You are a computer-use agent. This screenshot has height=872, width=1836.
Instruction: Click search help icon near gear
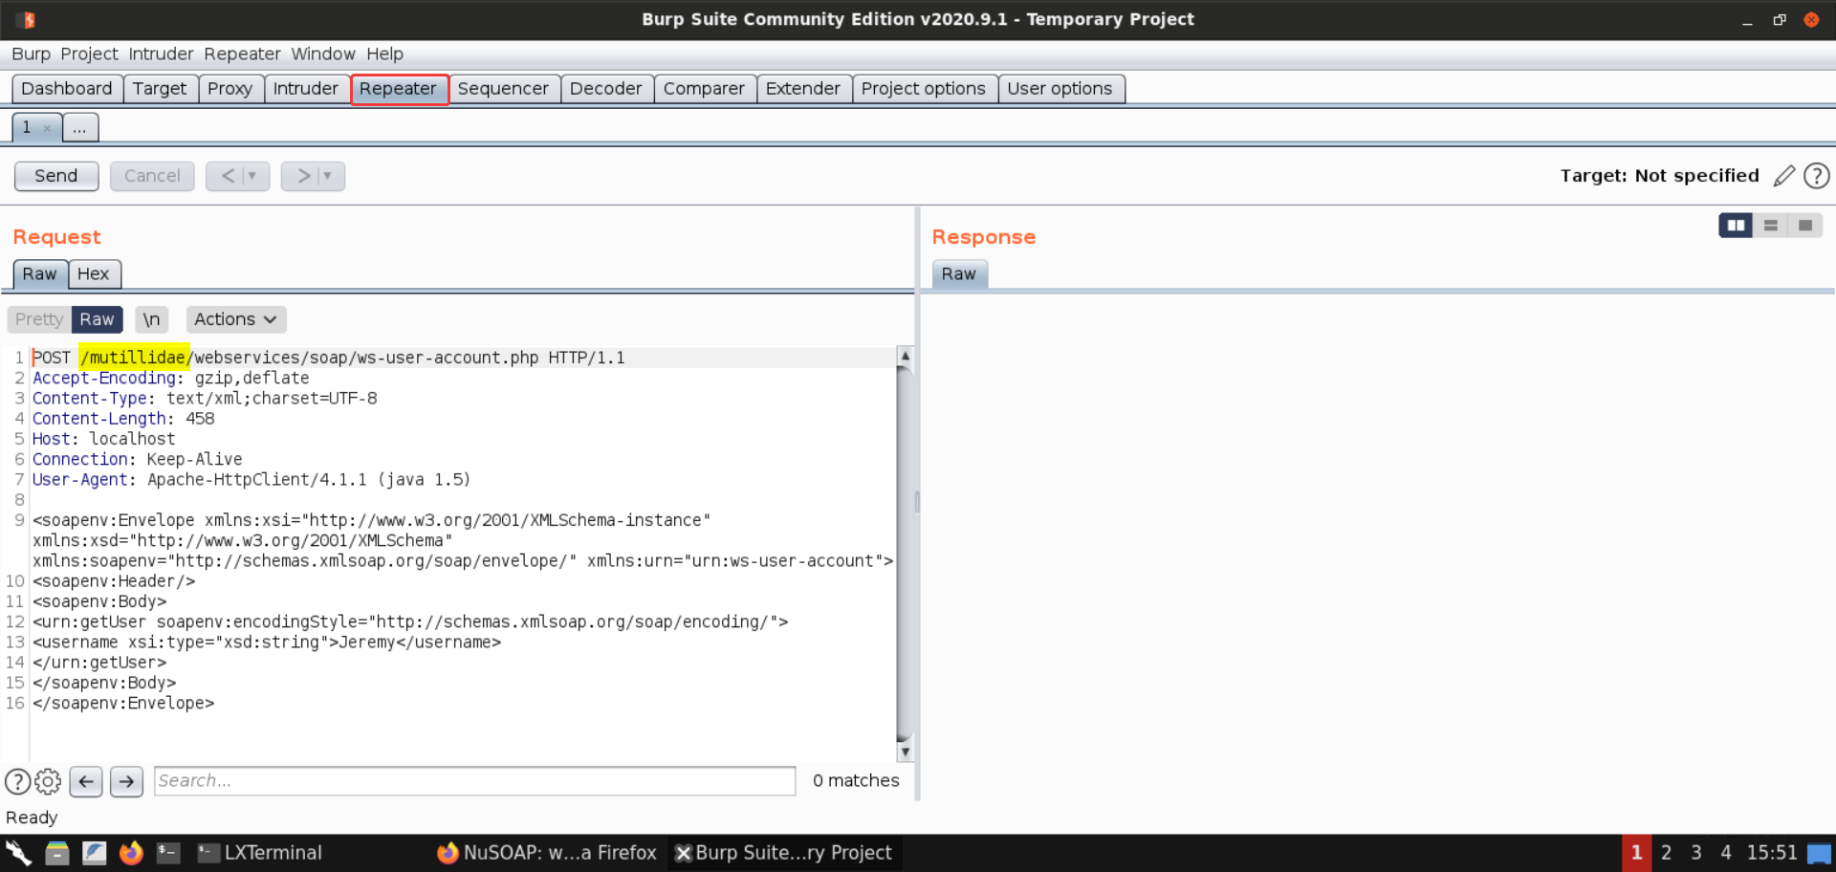17,782
